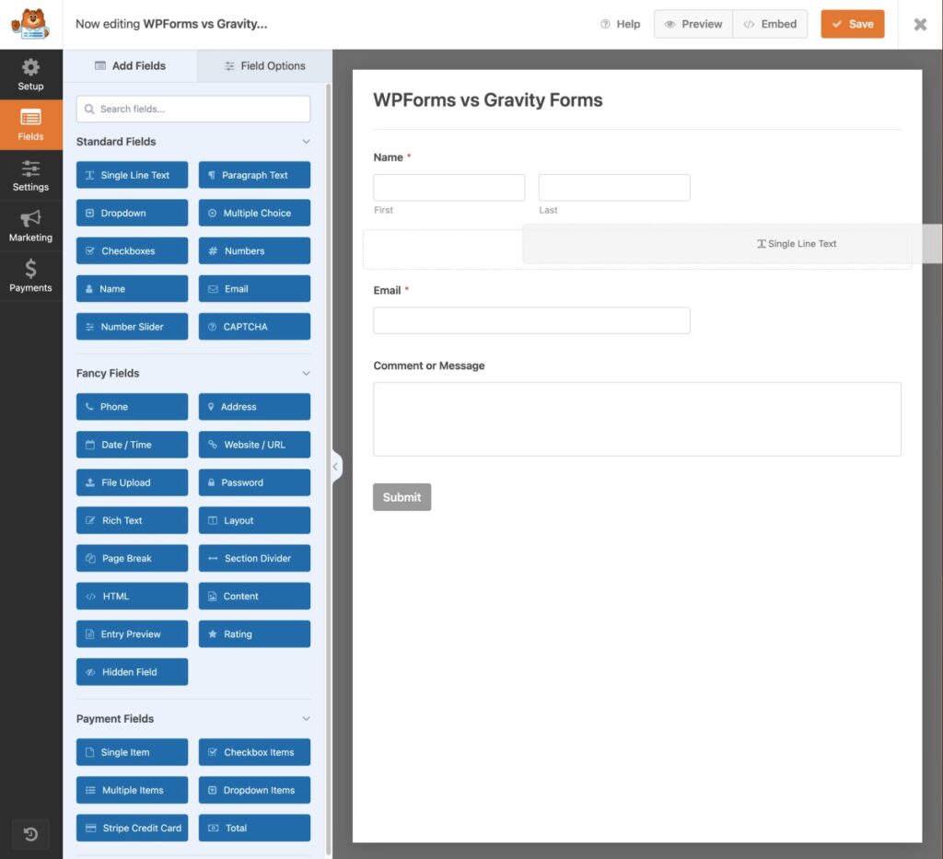
Task: Click the Help question mark icon
Action: point(605,24)
